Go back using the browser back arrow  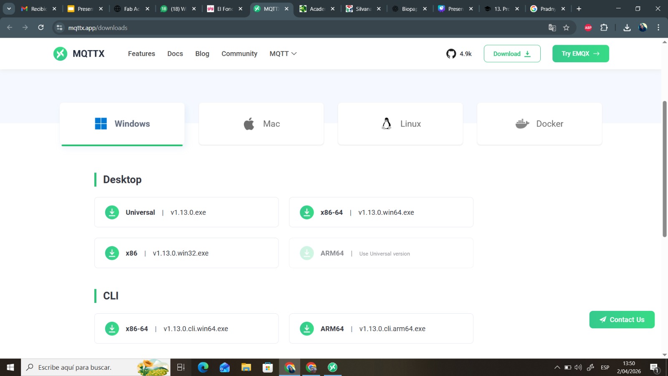[x=10, y=28]
